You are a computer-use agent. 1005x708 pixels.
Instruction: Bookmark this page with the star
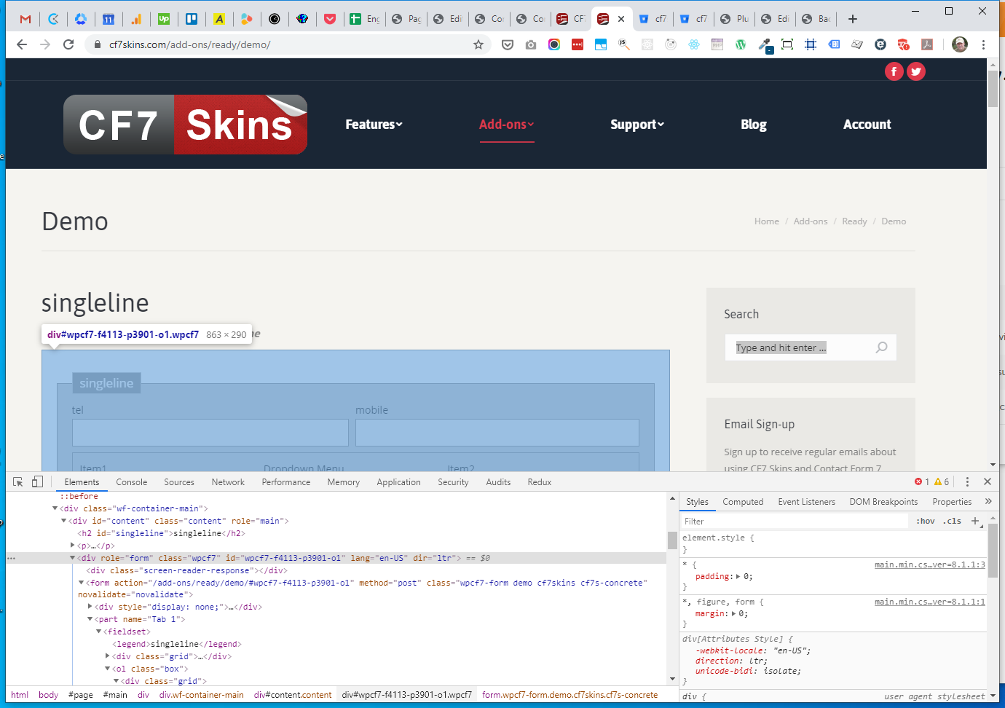[x=478, y=44]
